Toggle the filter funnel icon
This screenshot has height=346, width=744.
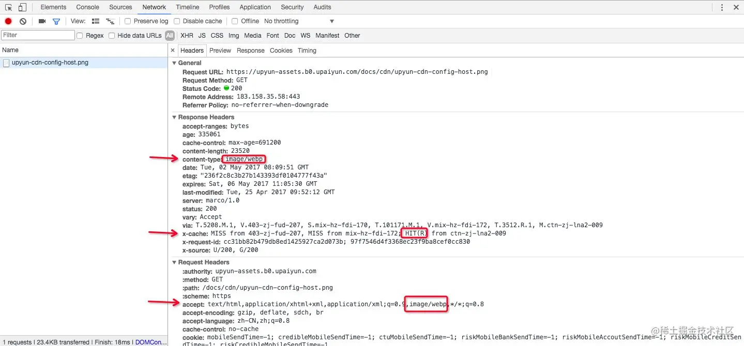click(x=56, y=21)
